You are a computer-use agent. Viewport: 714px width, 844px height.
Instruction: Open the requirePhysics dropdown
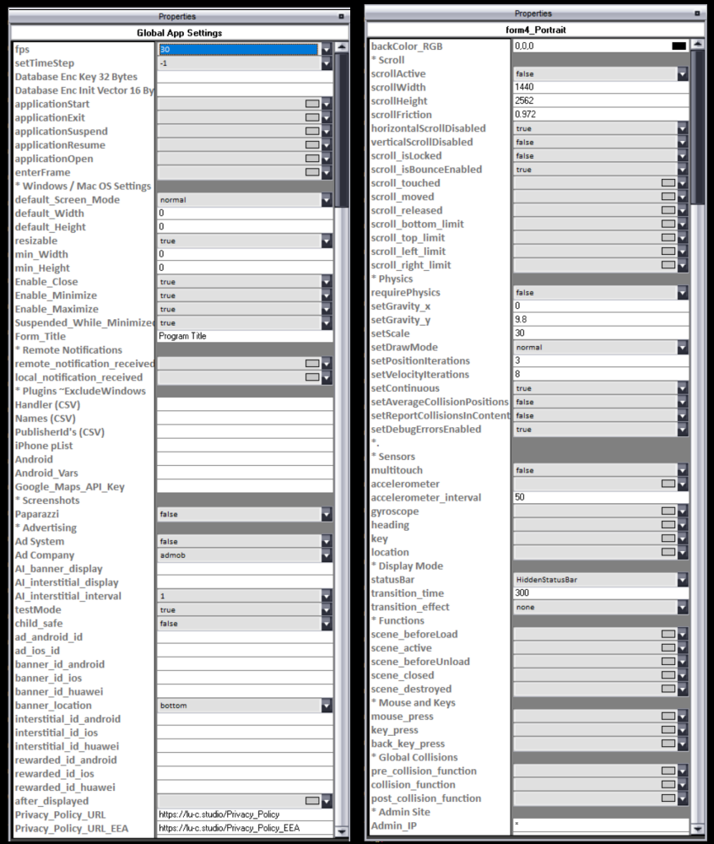pyautogui.click(x=683, y=293)
